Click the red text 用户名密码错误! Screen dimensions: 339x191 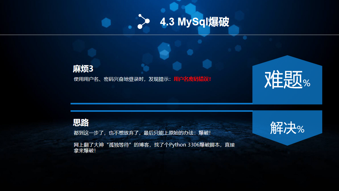point(192,79)
